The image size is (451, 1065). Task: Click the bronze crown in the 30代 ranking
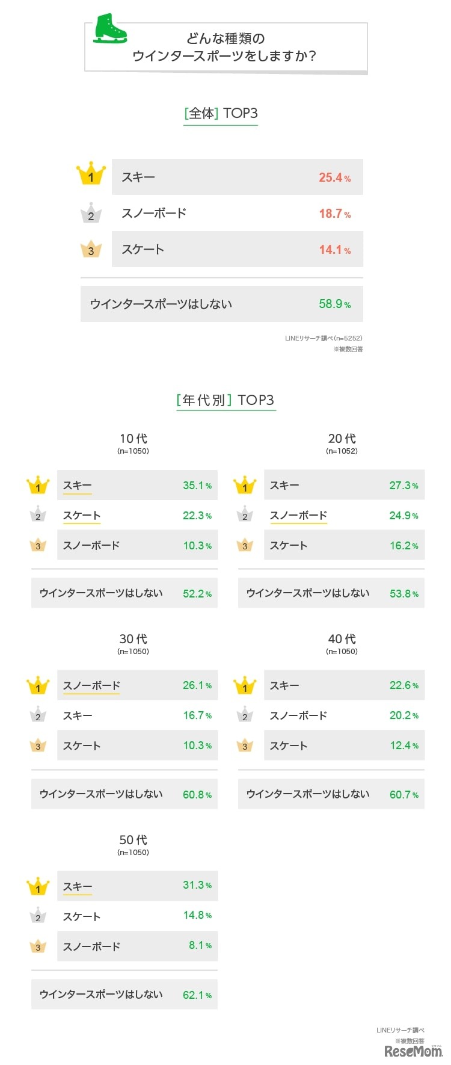(x=38, y=746)
